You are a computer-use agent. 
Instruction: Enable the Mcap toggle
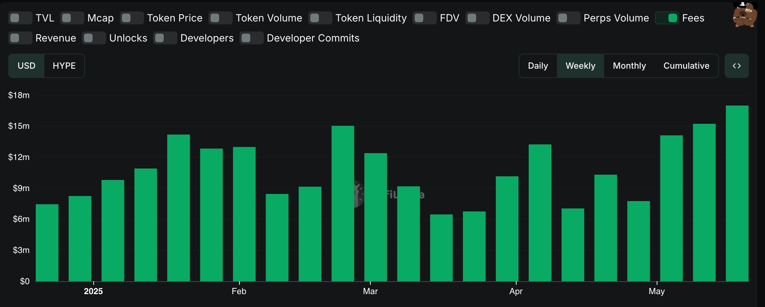(x=72, y=18)
